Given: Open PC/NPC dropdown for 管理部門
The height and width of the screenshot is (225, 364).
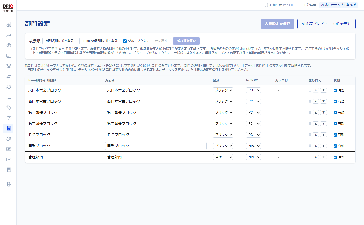Looking at the screenshot, I should pos(253,157).
